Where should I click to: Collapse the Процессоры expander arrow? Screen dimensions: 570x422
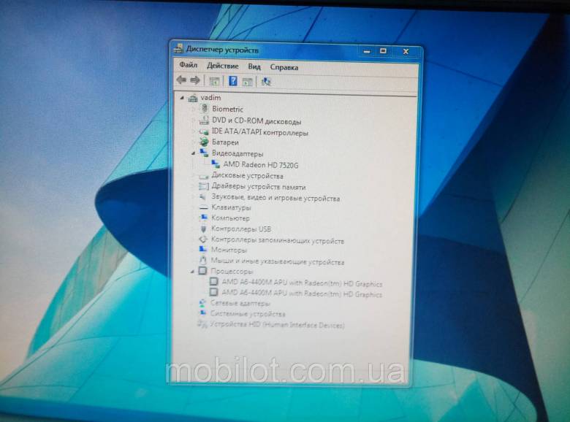(192, 272)
